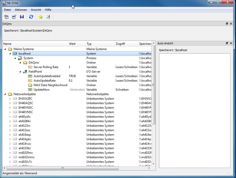Collapse the Meine Systeme tree node
Screen dimensions: 236x178
tap(5, 49)
